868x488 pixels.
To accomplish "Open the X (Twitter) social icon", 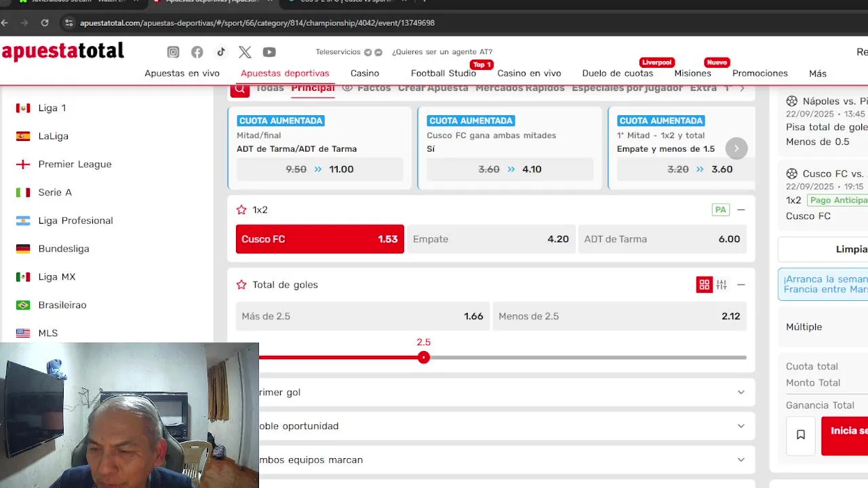I will (x=245, y=52).
